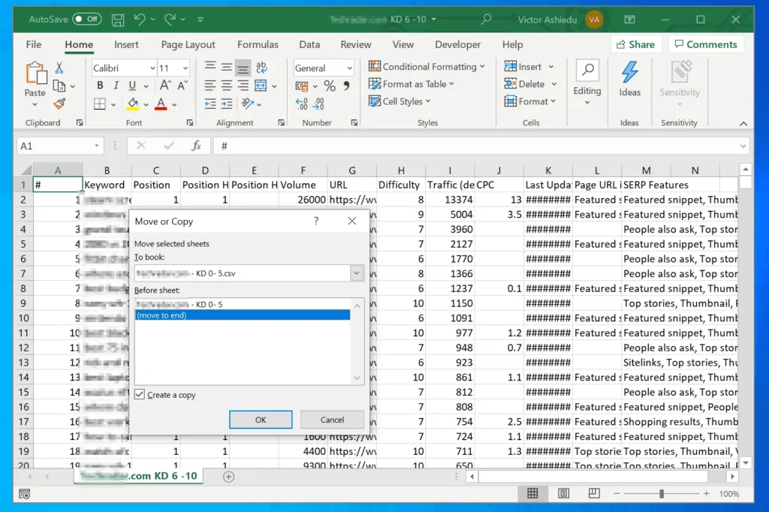Apply Percent Style number format
This screenshot has width=769, height=512.
[328, 85]
